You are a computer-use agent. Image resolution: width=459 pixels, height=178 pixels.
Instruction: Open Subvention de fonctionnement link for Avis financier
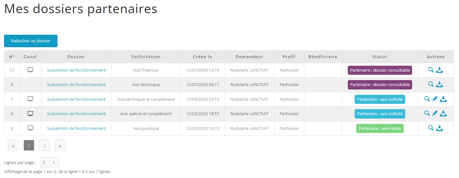click(x=76, y=70)
